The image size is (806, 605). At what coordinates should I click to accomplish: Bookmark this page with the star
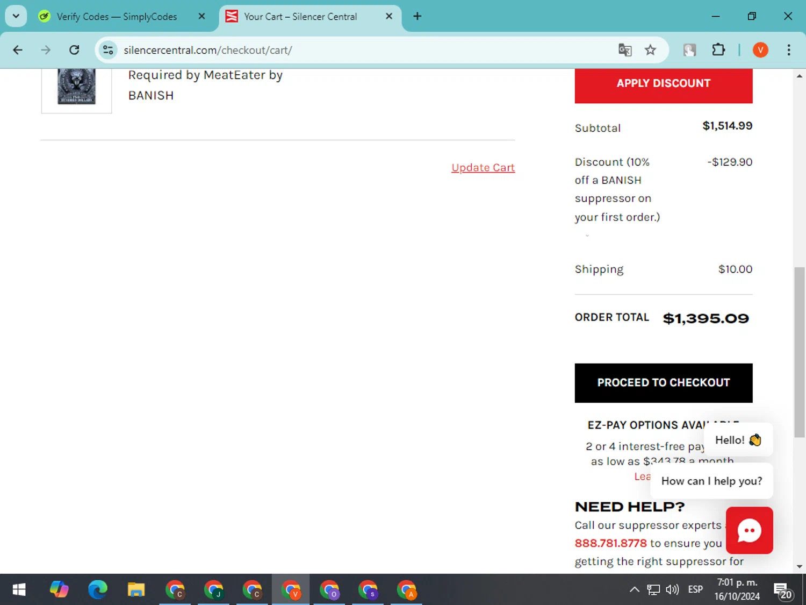coord(650,50)
